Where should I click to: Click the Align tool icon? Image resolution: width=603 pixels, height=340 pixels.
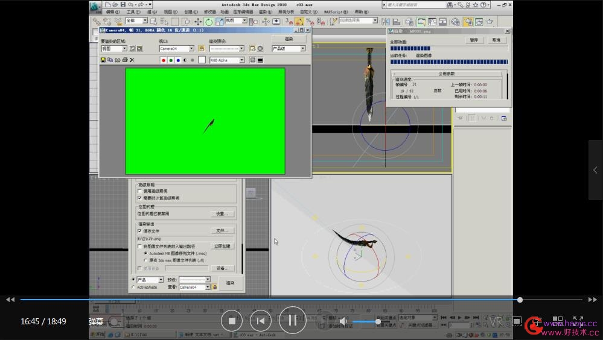click(x=397, y=22)
